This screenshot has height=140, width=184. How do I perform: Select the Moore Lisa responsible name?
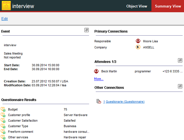tap(150, 41)
